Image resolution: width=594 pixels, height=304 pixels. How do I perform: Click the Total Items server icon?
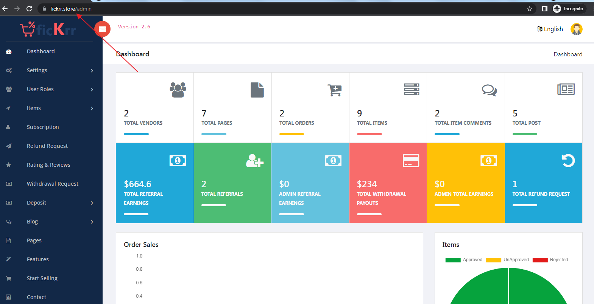coord(412,89)
